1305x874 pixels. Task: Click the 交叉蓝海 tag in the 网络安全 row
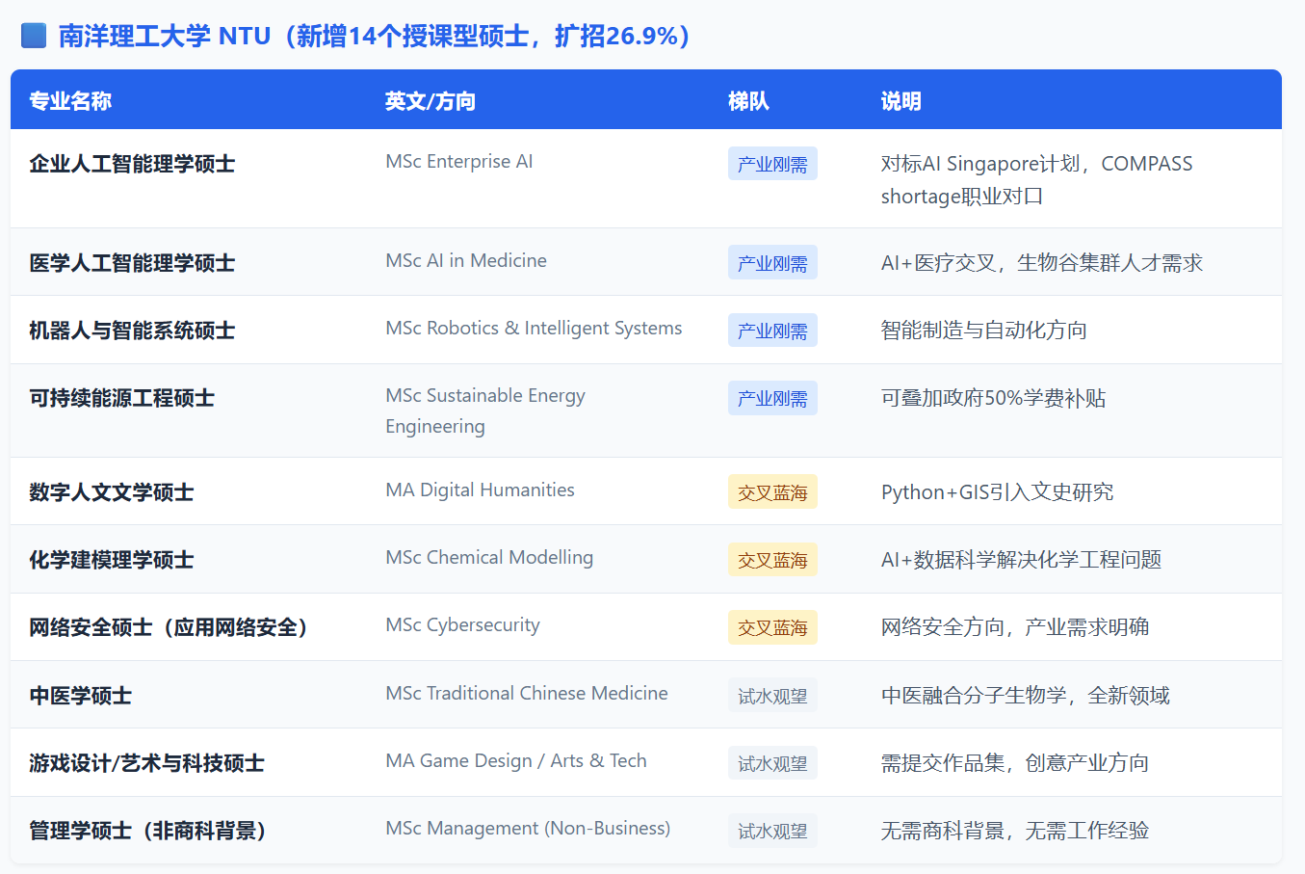(772, 627)
